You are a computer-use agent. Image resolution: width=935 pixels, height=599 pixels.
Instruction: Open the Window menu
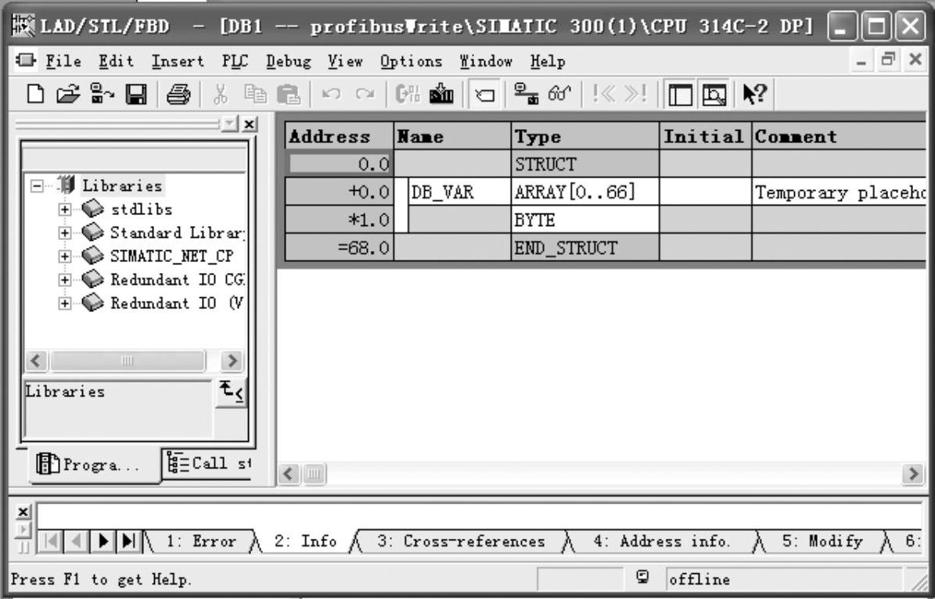pyautogui.click(x=486, y=62)
